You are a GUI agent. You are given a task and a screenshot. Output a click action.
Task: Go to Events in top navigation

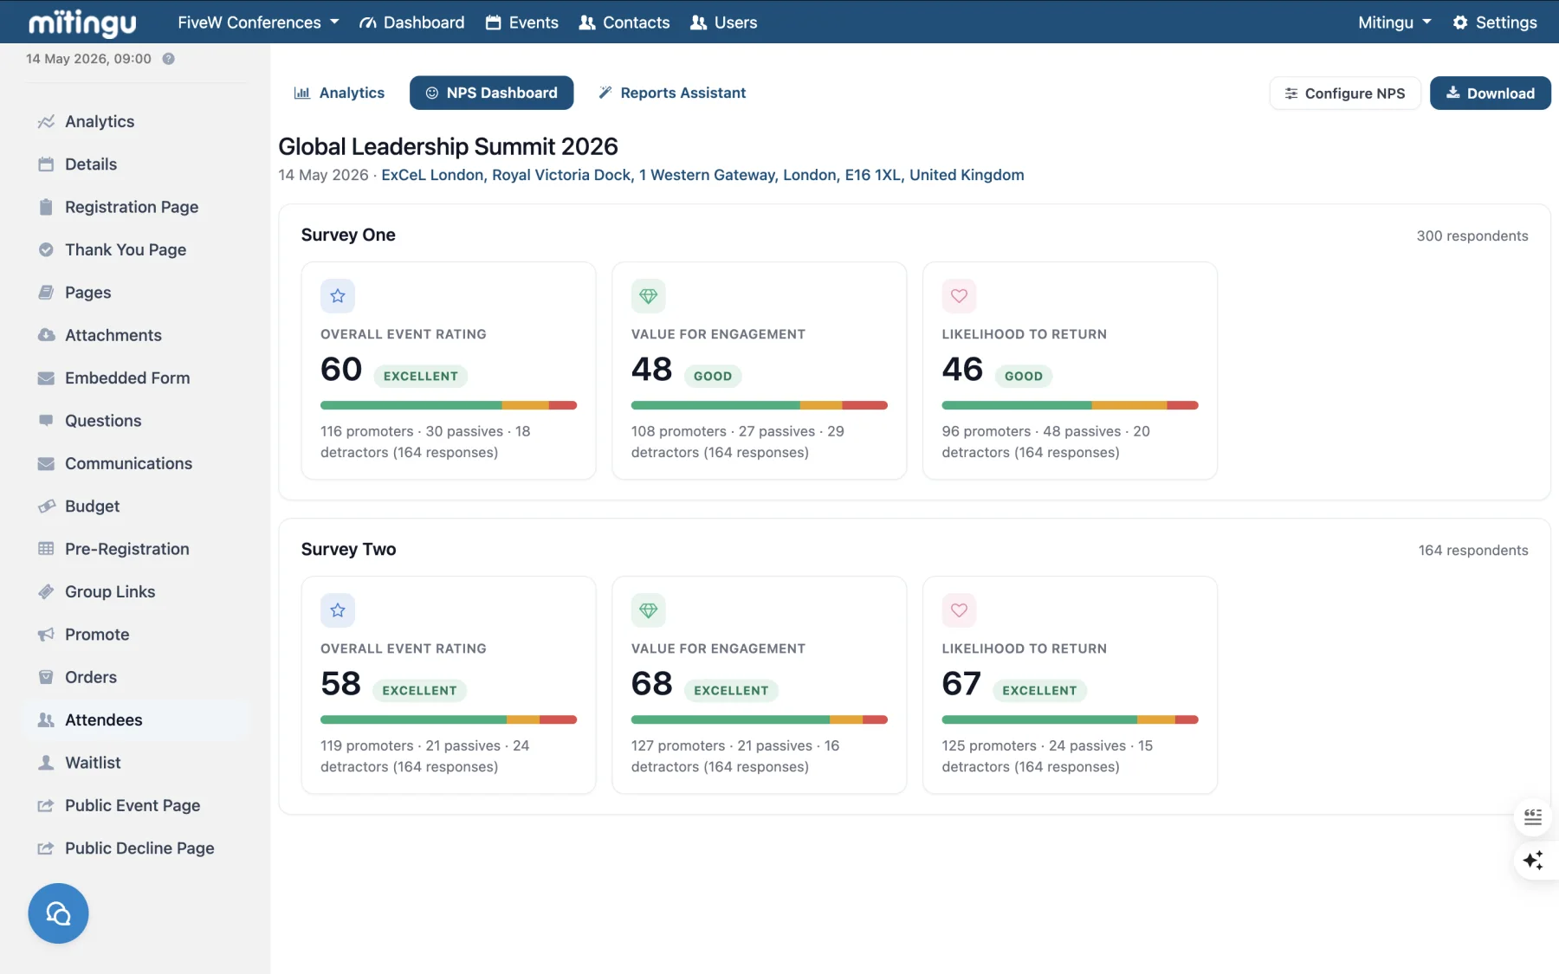pos(521,23)
